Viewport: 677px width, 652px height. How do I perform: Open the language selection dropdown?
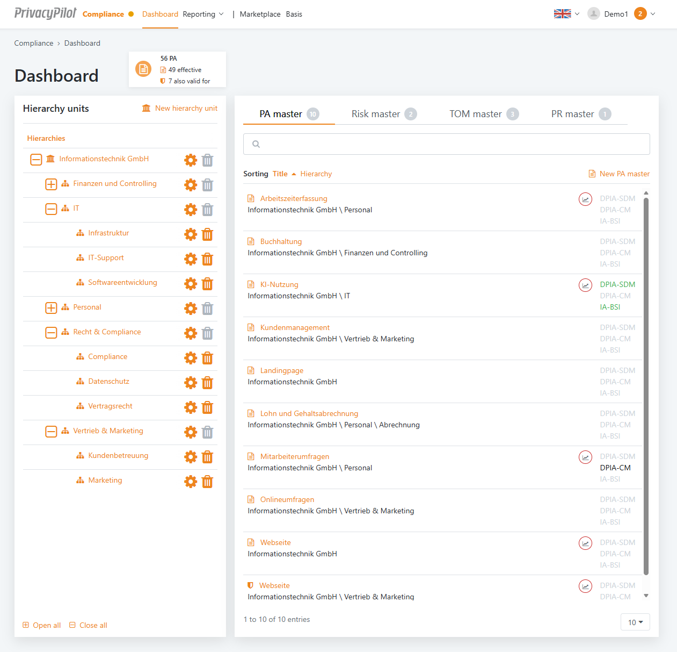tap(566, 14)
